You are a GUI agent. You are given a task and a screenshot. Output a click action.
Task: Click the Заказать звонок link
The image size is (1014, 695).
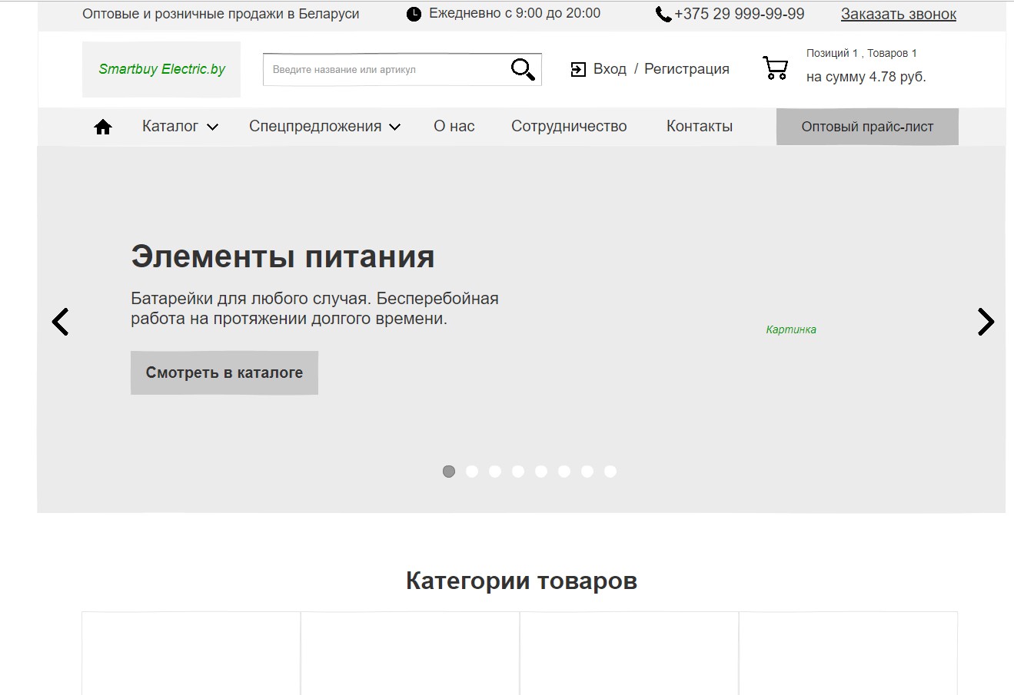[x=899, y=14]
